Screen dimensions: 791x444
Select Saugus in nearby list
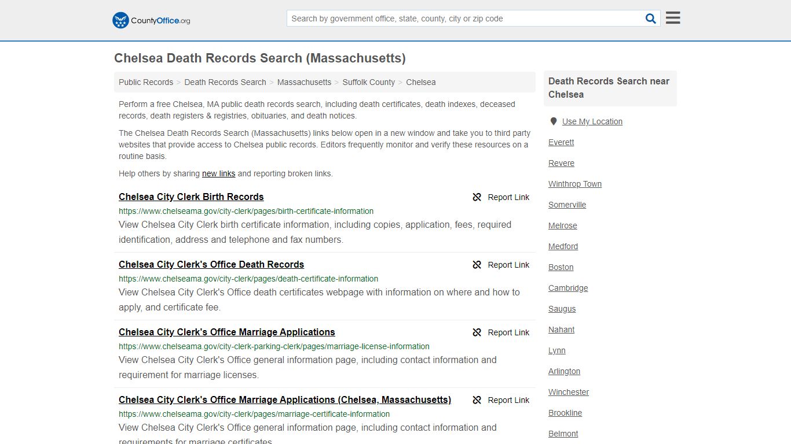(x=562, y=309)
